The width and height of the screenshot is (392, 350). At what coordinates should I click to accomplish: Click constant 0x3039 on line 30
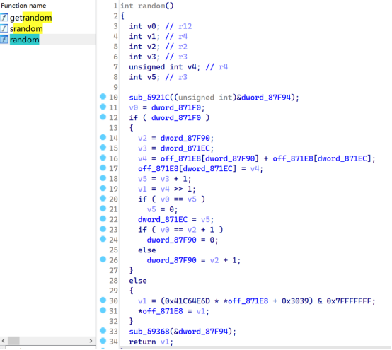point(295,301)
